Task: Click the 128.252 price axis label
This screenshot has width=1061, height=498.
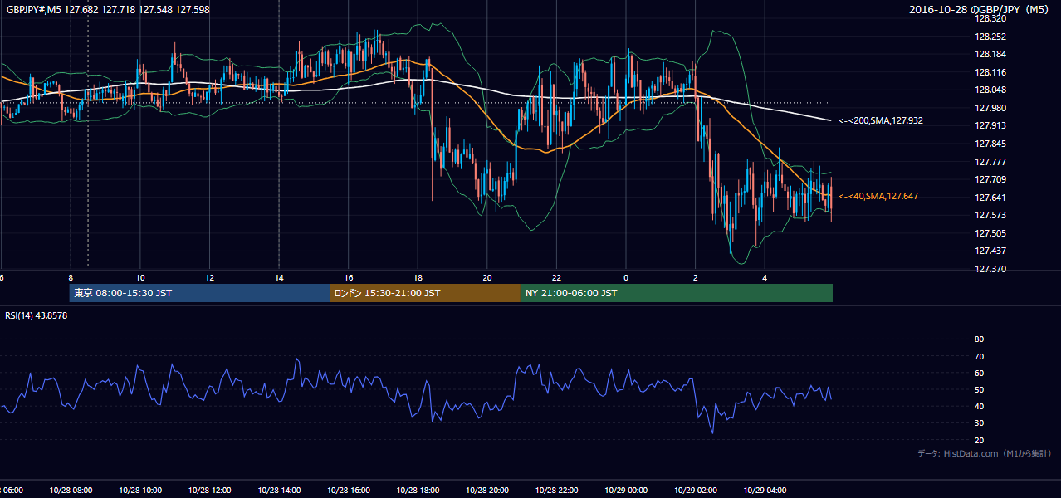Action: [990, 37]
